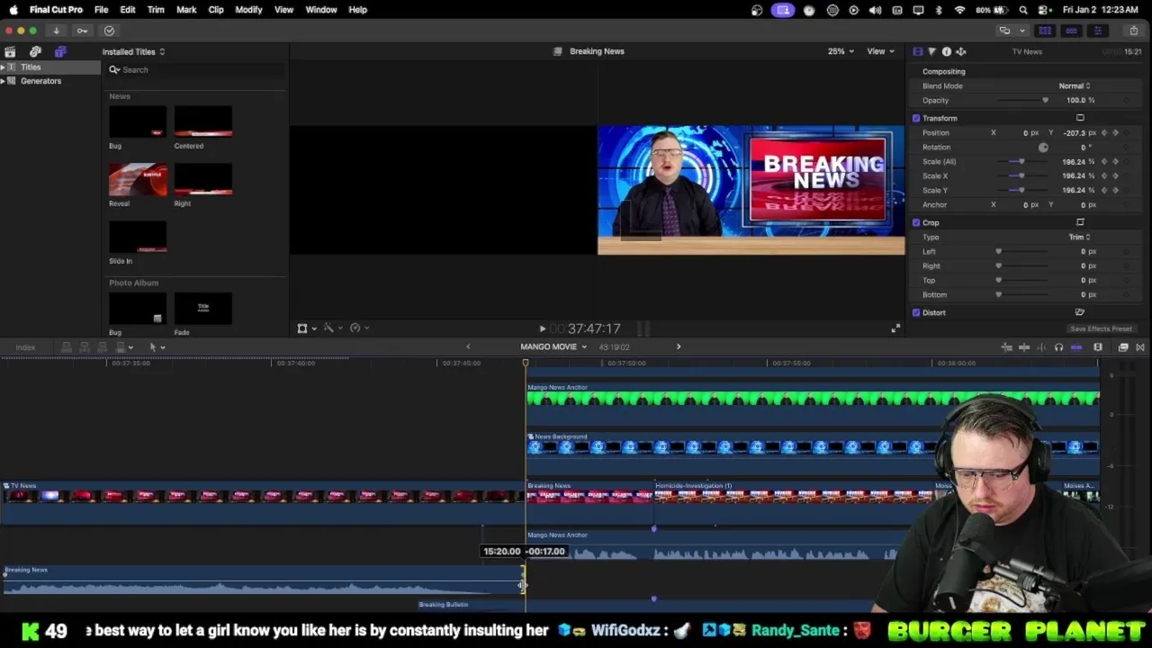
Task: Open macOS Control Center
Action: pyautogui.click(x=1042, y=10)
